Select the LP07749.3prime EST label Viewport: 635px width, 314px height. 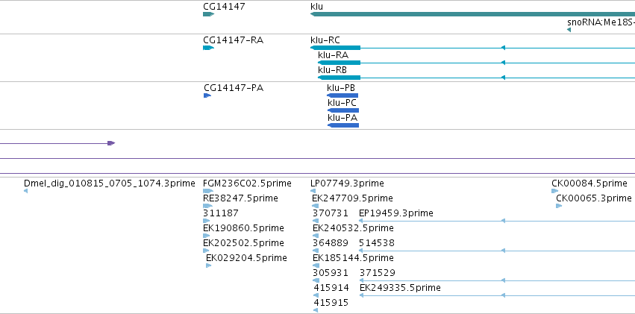(347, 183)
